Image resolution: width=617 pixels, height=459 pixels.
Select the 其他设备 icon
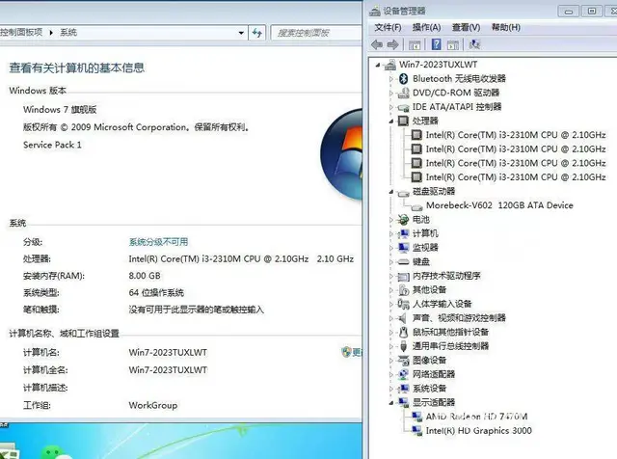403,290
